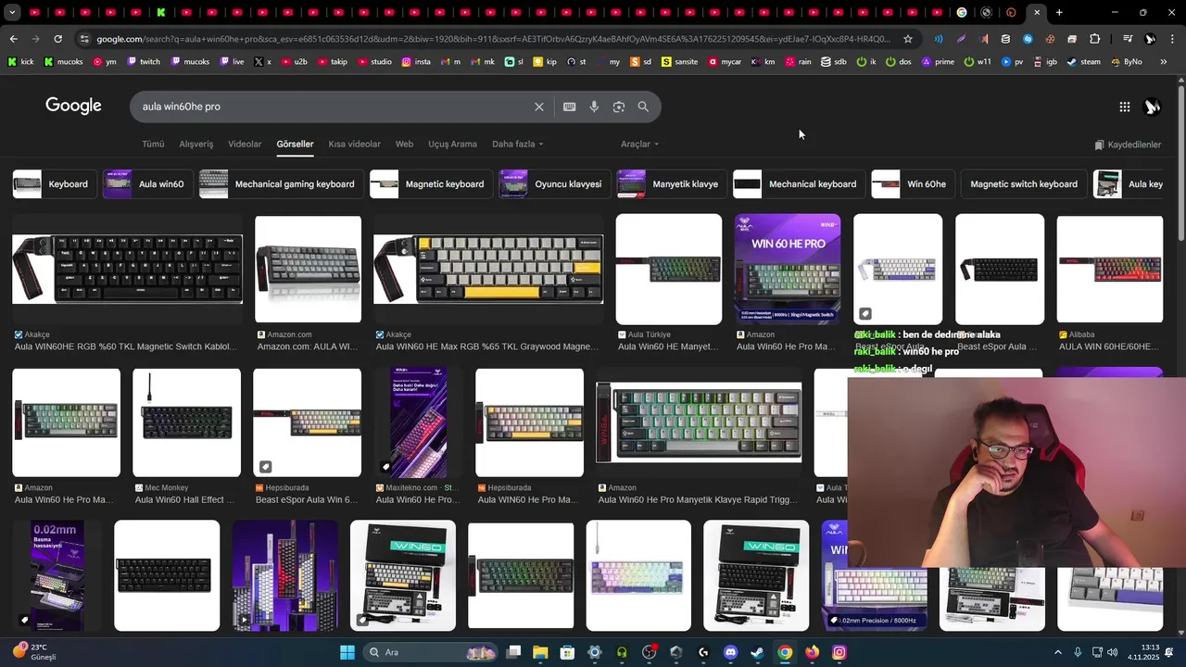Go to the Google logo homepage
Viewport: 1186px width, 667px height.
(x=73, y=106)
